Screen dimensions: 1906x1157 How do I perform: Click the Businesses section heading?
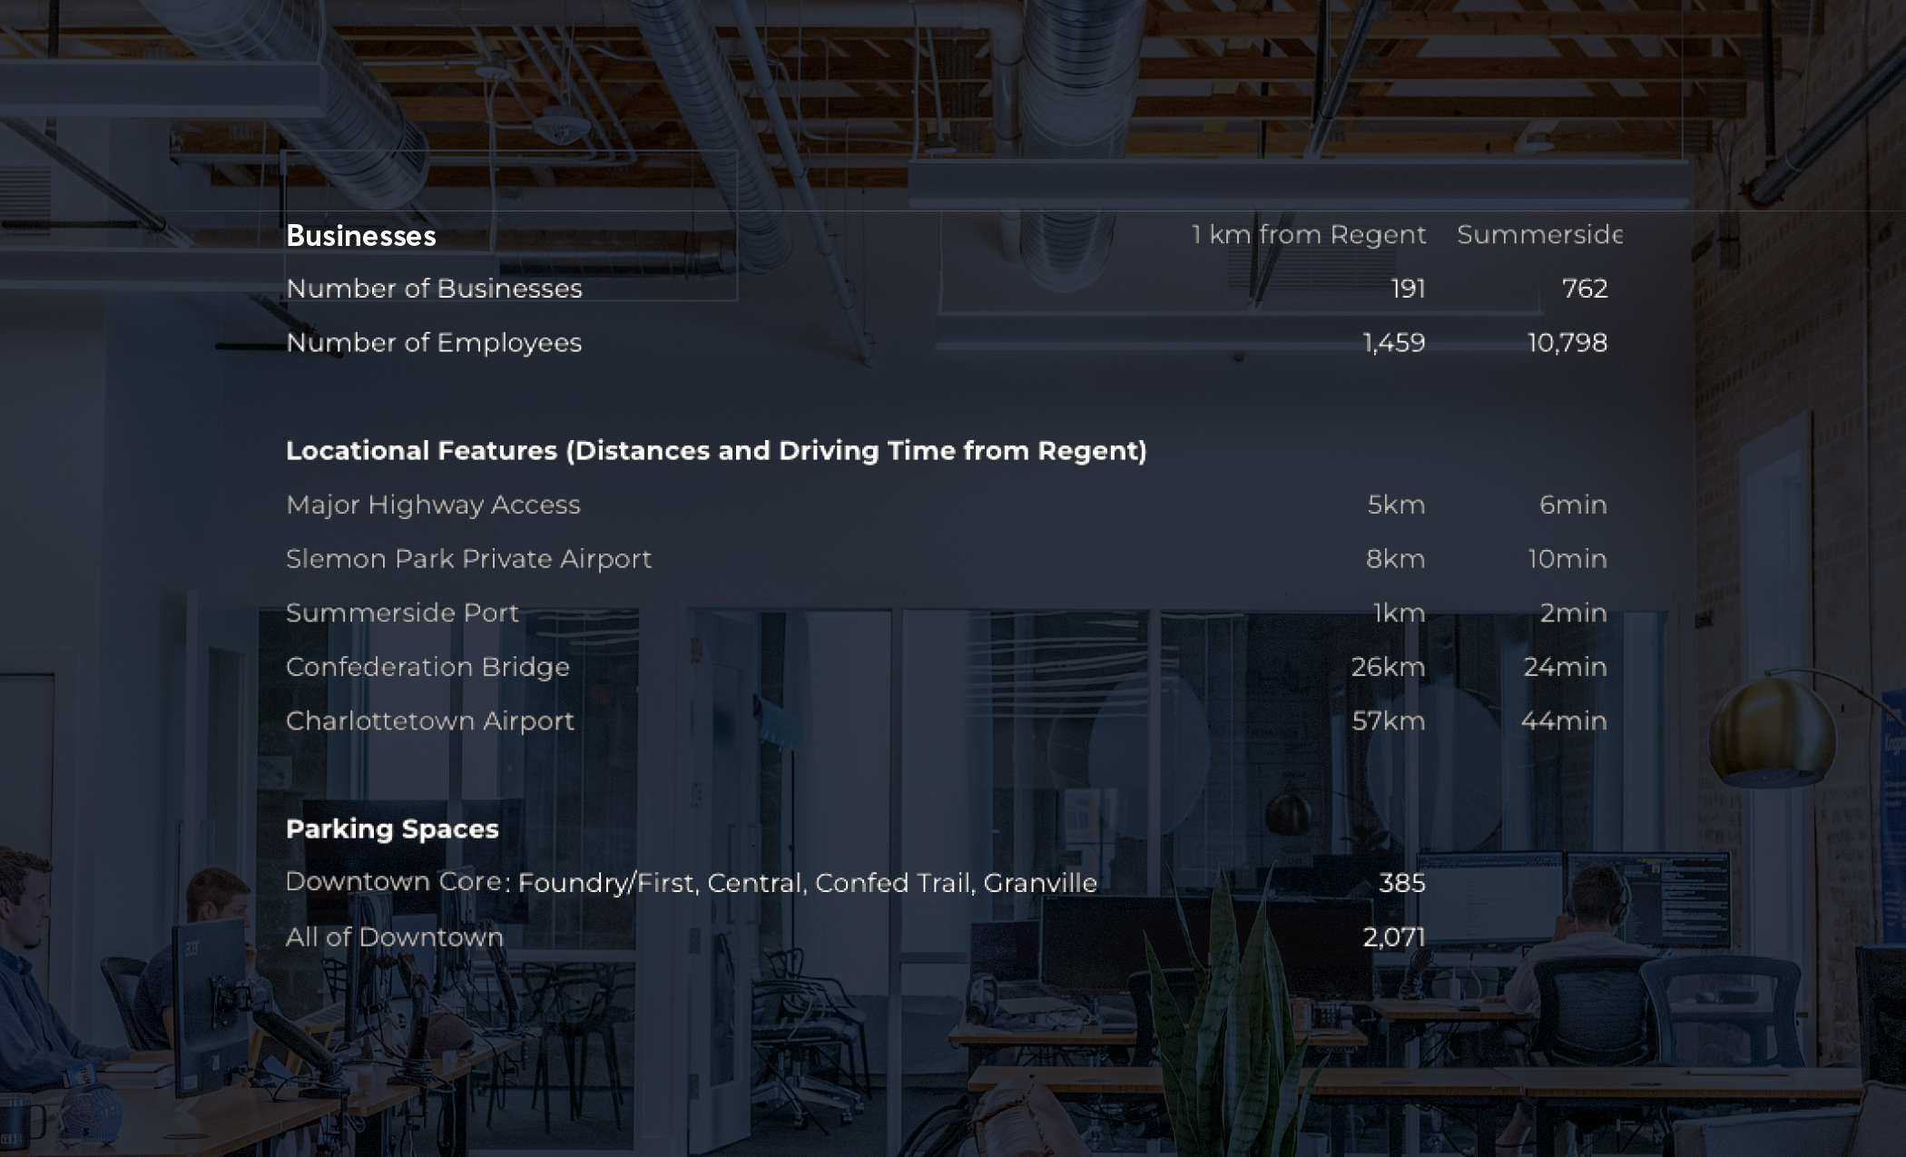(x=360, y=236)
